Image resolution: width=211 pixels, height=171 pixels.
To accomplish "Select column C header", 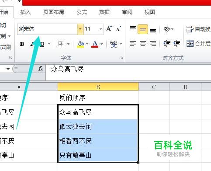I will 154,87.
